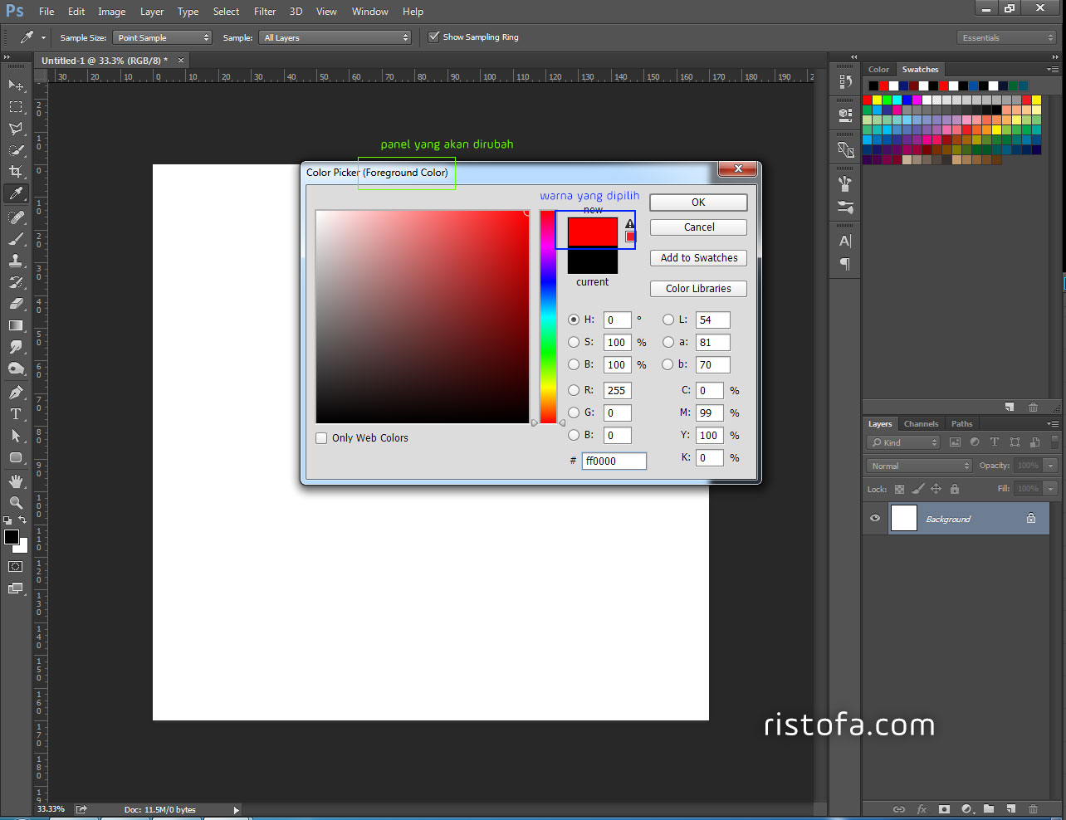Select the Quick Selection tool
This screenshot has height=820, width=1066.
click(x=16, y=150)
